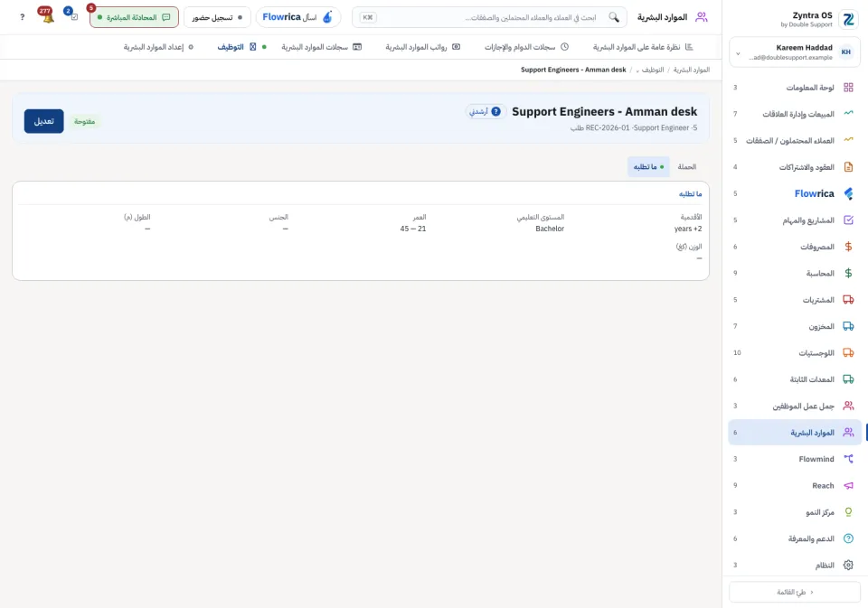Click the اسأل Flowrica button
The image size is (868, 608).
297,17
